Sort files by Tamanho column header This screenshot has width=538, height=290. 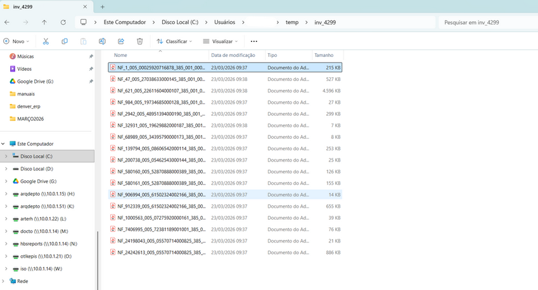point(324,55)
